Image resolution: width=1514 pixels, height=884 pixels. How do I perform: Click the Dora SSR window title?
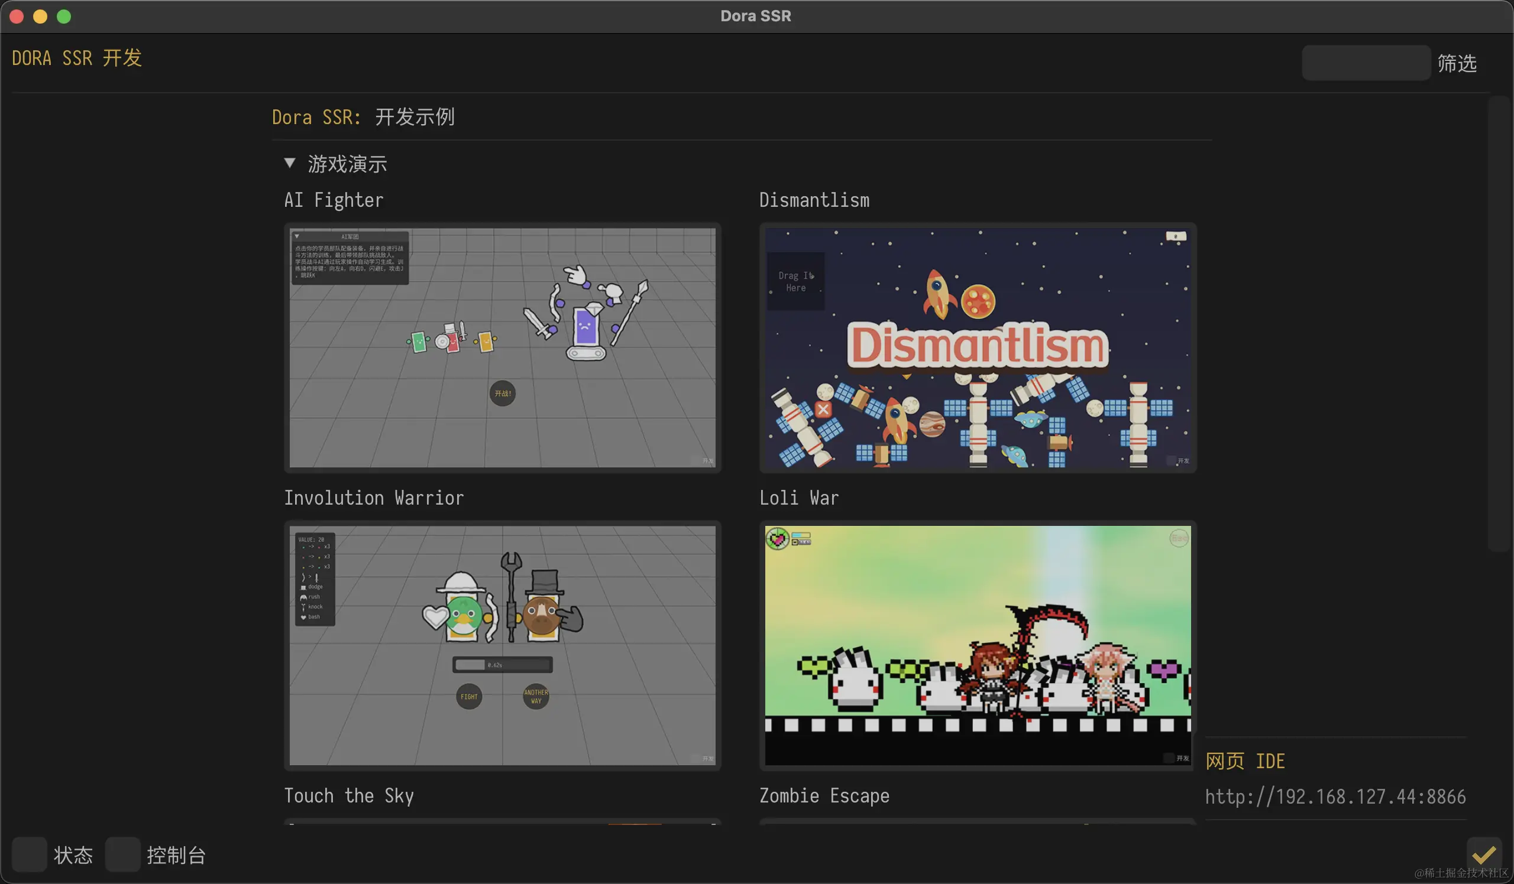[756, 15]
